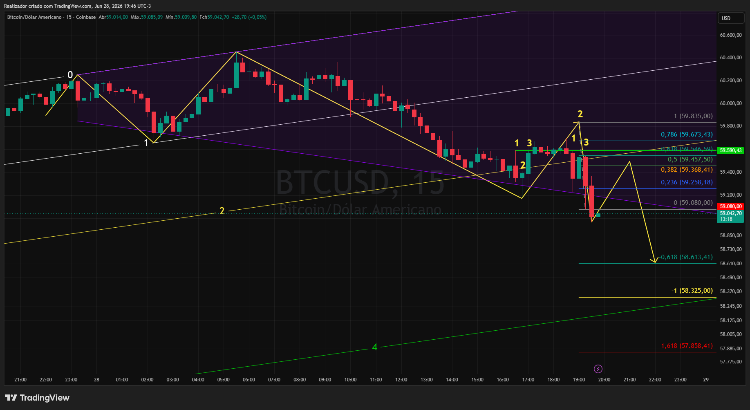Click the 59.400,00 price axis tick
This screenshot has width=750, height=410.
coord(731,172)
